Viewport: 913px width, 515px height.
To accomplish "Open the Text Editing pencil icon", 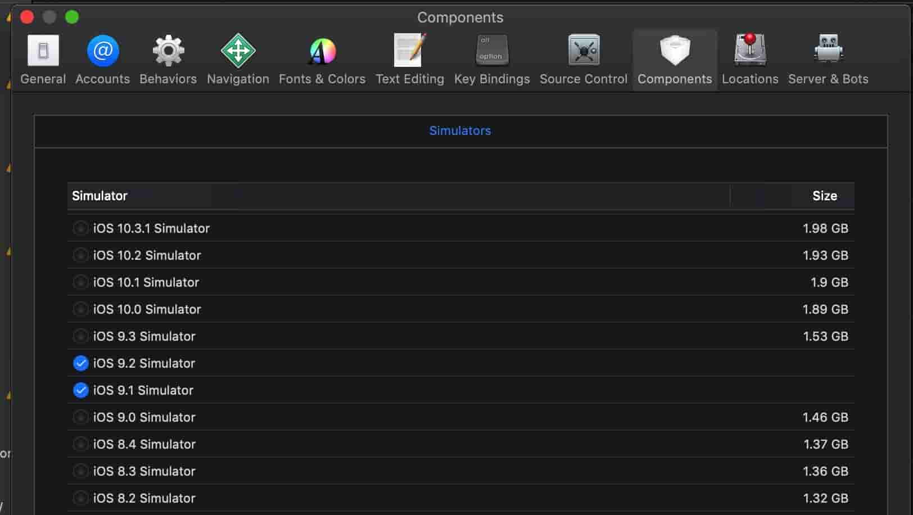I will [410, 51].
